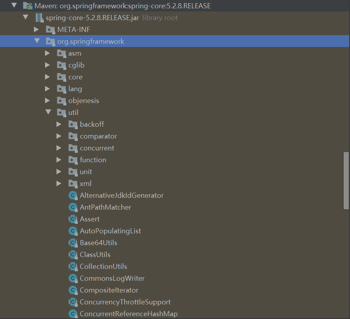Select the ClassUtils class name
The height and width of the screenshot is (319, 350).
(x=95, y=255)
